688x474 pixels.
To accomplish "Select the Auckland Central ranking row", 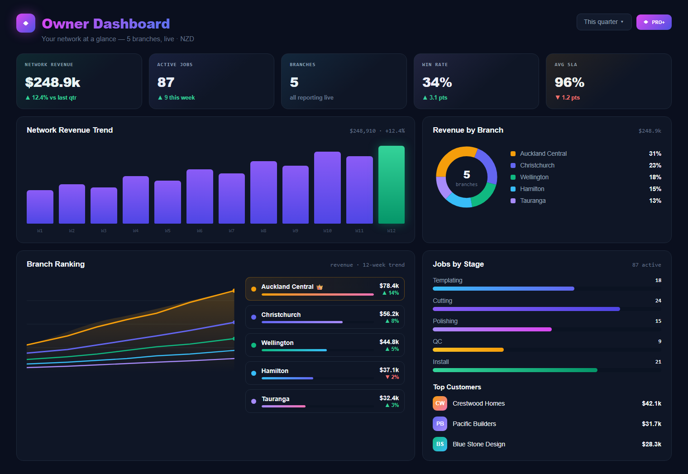I will click(325, 289).
